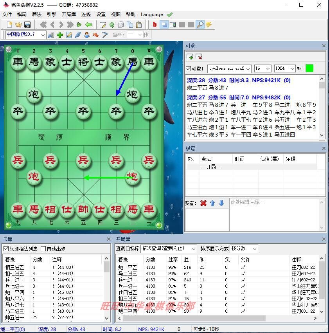329x333 pixels.
Task: Click the save floppy disk icon
Action: point(27,25)
